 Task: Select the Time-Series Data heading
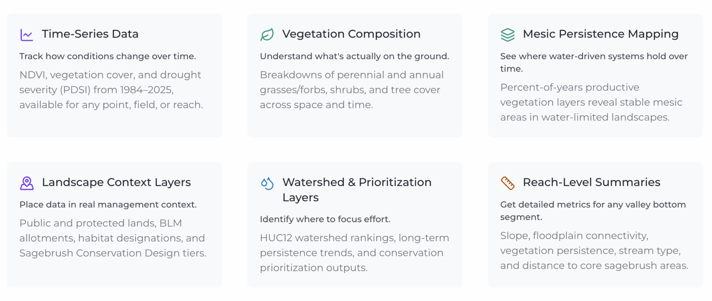(90, 34)
